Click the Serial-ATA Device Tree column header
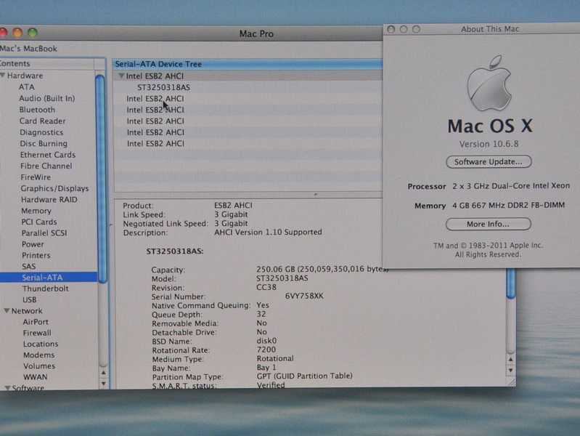The width and height of the screenshot is (580, 436). point(248,64)
